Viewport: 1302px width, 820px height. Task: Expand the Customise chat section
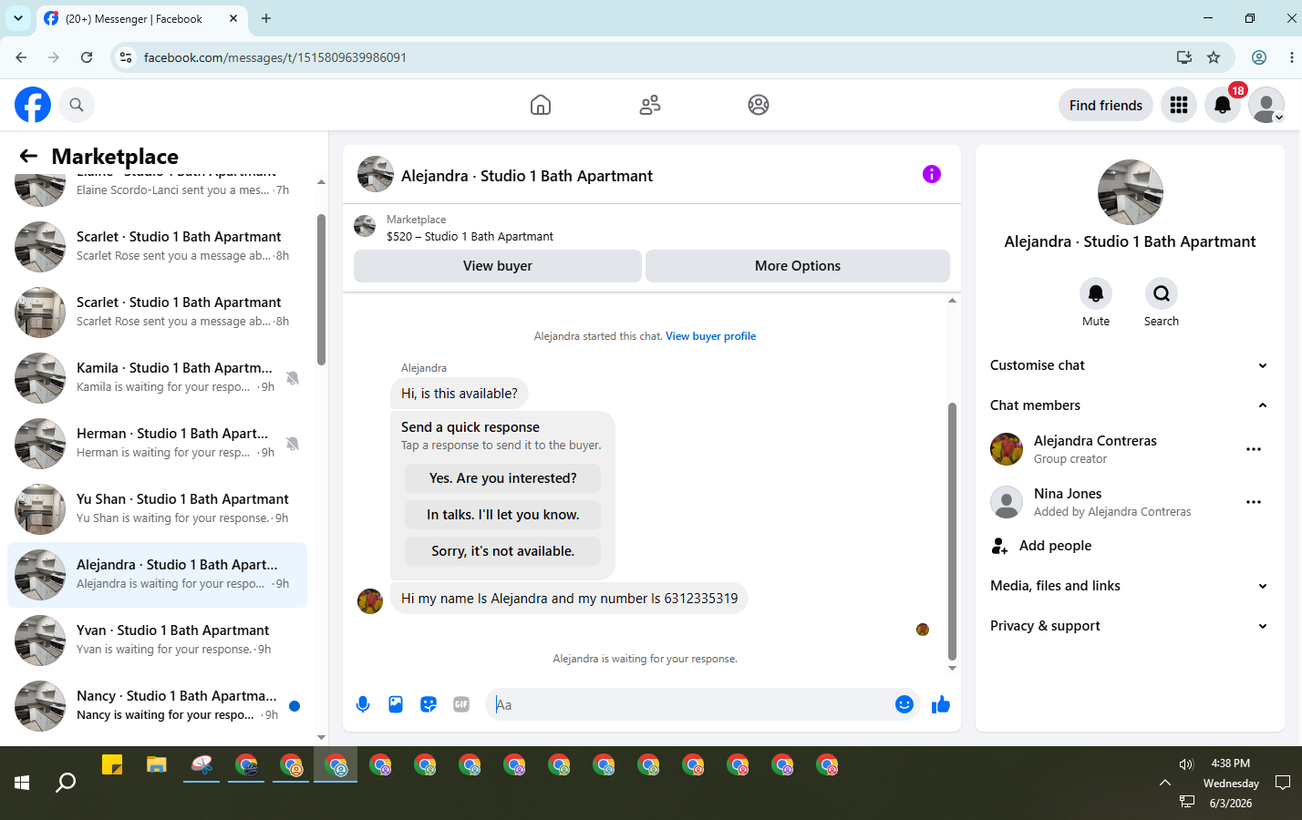click(x=1130, y=365)
